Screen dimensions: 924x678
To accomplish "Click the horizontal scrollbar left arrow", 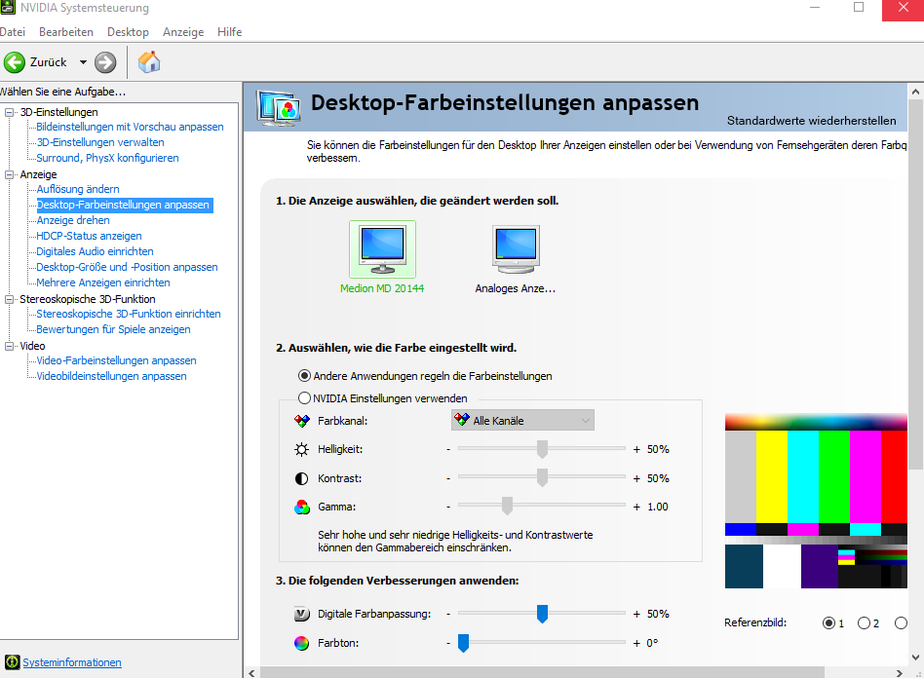I will pos(251,673).
